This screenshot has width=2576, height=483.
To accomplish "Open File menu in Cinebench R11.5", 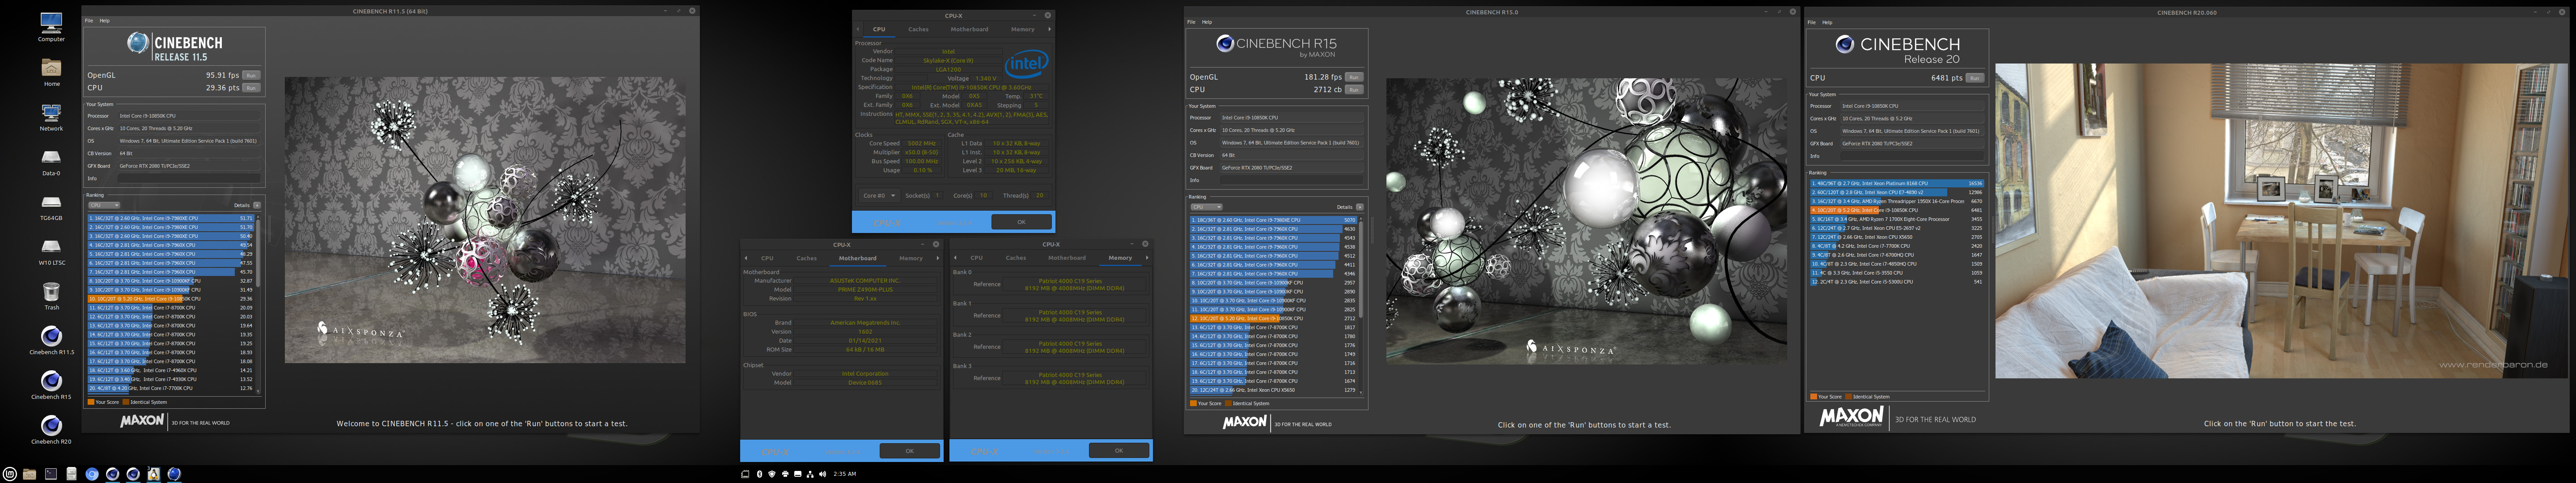I will pos(88,21).
